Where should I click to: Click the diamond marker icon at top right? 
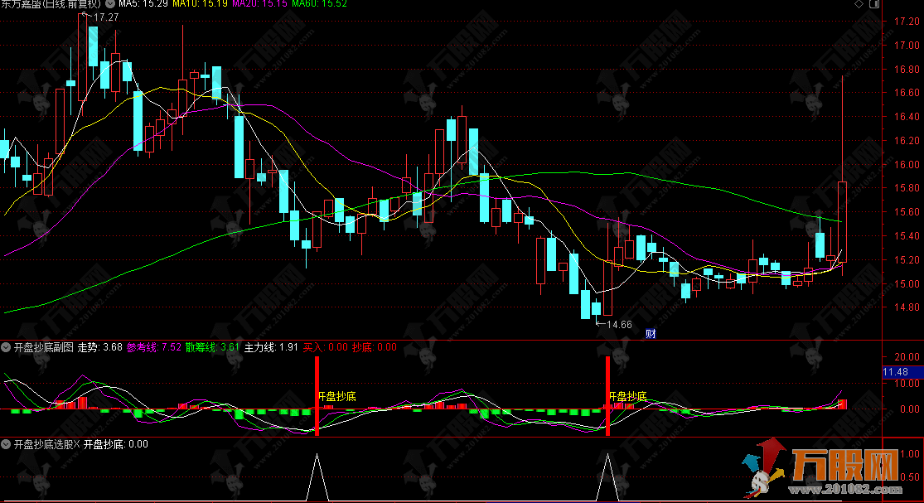coord(859,3)
